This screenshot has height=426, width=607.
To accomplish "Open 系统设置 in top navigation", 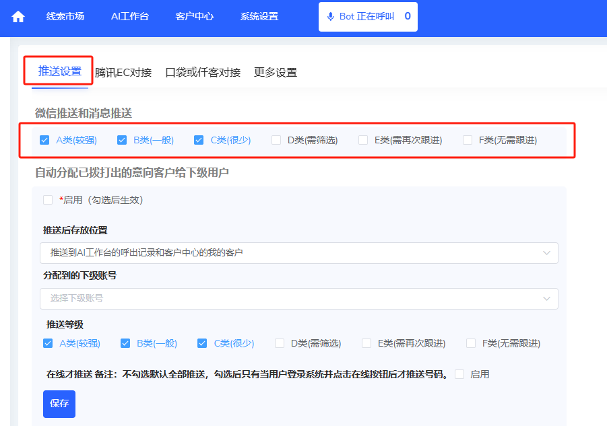I will (259, 17).
